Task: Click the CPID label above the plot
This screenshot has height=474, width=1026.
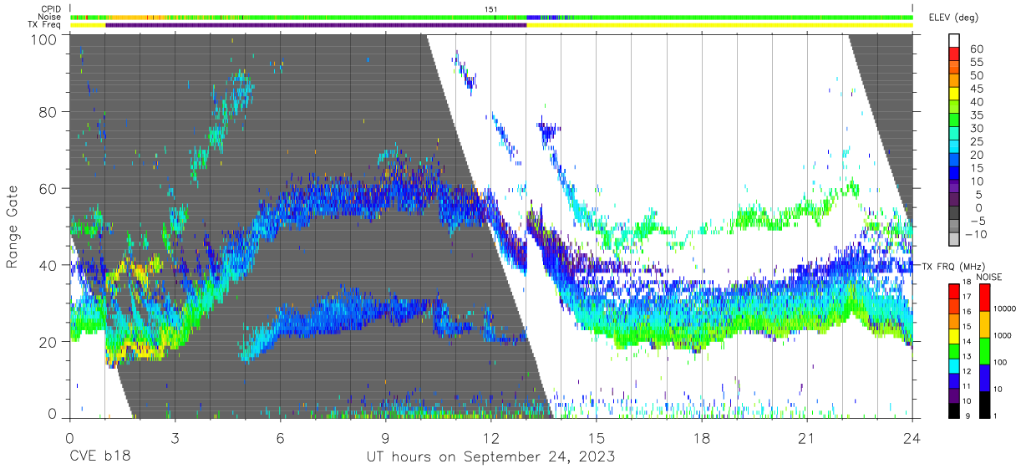Action: [49, 9]
